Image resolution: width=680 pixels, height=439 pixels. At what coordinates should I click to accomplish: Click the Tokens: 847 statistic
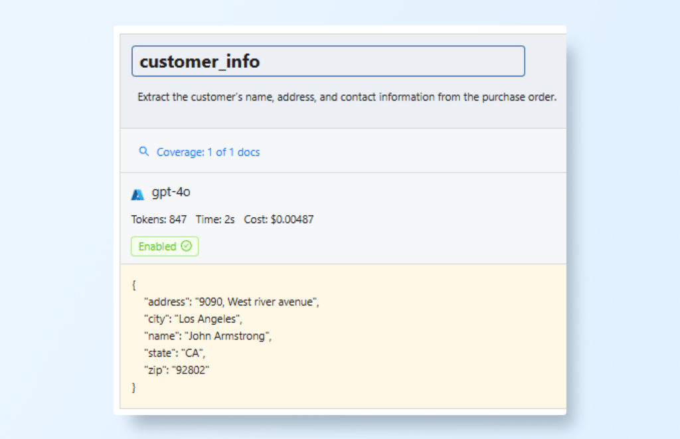coord(159,219)
